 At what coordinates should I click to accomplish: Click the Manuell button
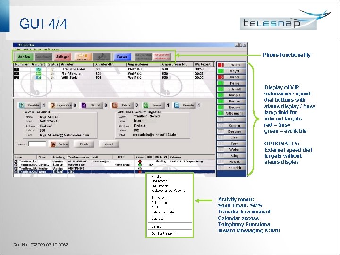click(x=109, y=144)
